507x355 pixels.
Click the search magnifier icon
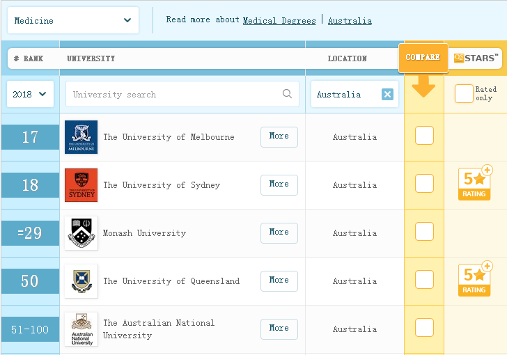[x=287, y=94]
